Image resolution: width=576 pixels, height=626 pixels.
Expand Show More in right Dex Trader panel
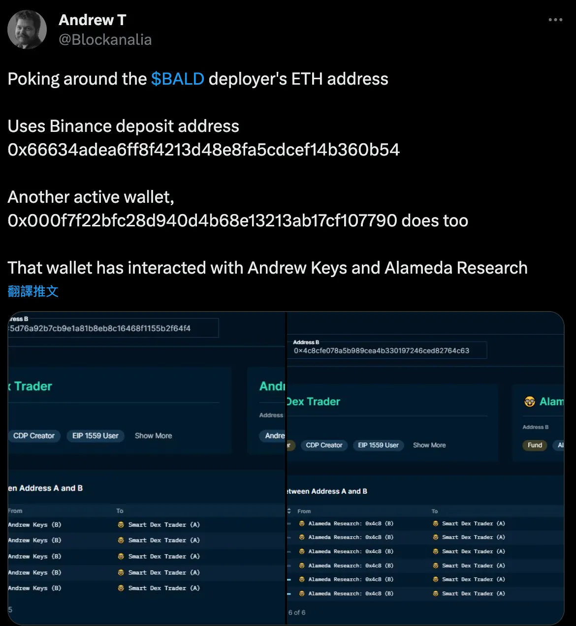[429, 445]
